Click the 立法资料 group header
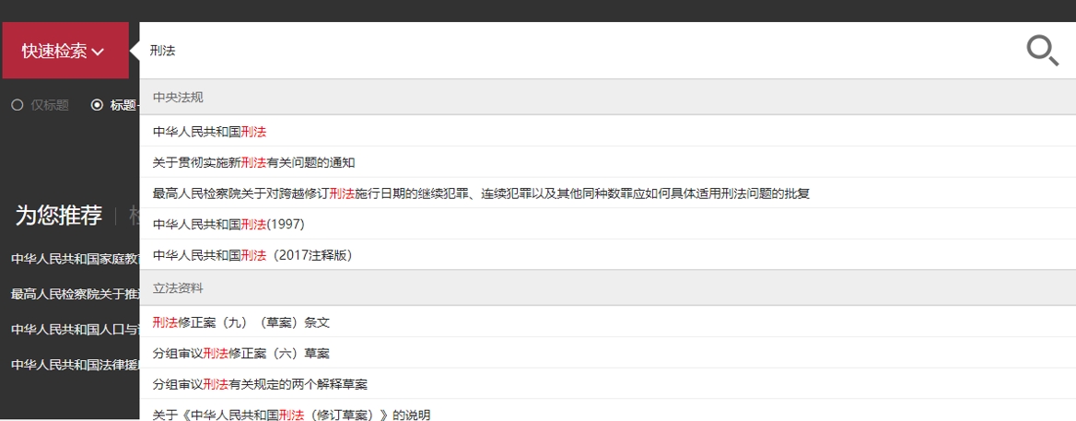Viewport: 1076px width, 421px height. [607, 288]
